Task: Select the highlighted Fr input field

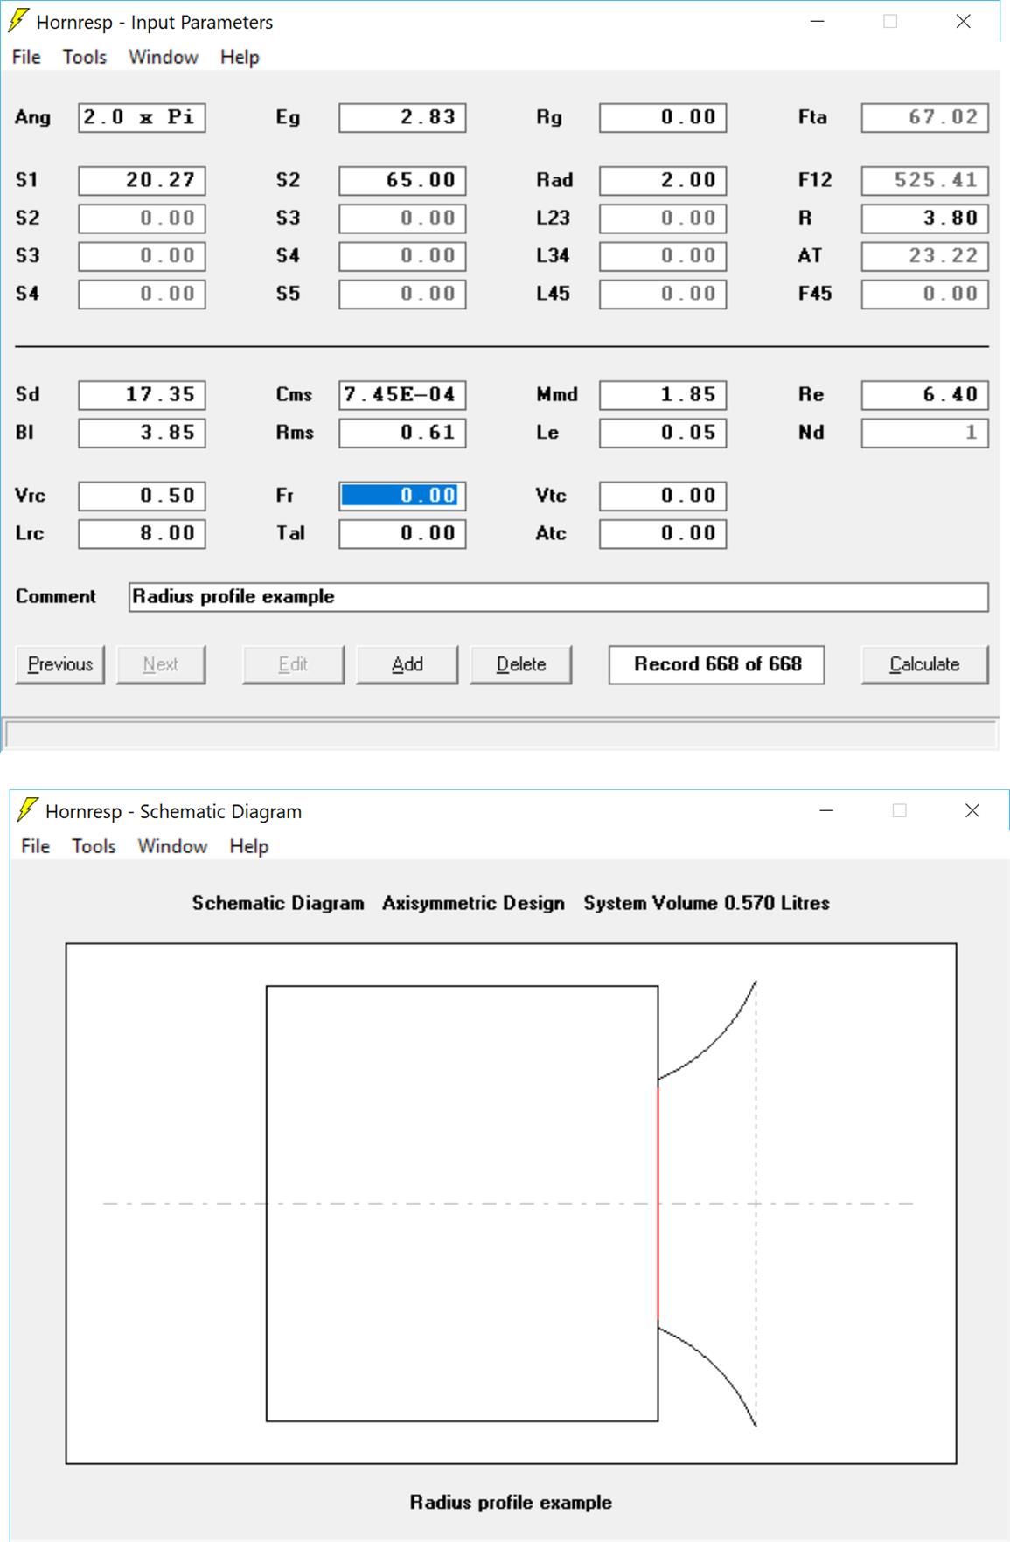Action: pos(402,496)
